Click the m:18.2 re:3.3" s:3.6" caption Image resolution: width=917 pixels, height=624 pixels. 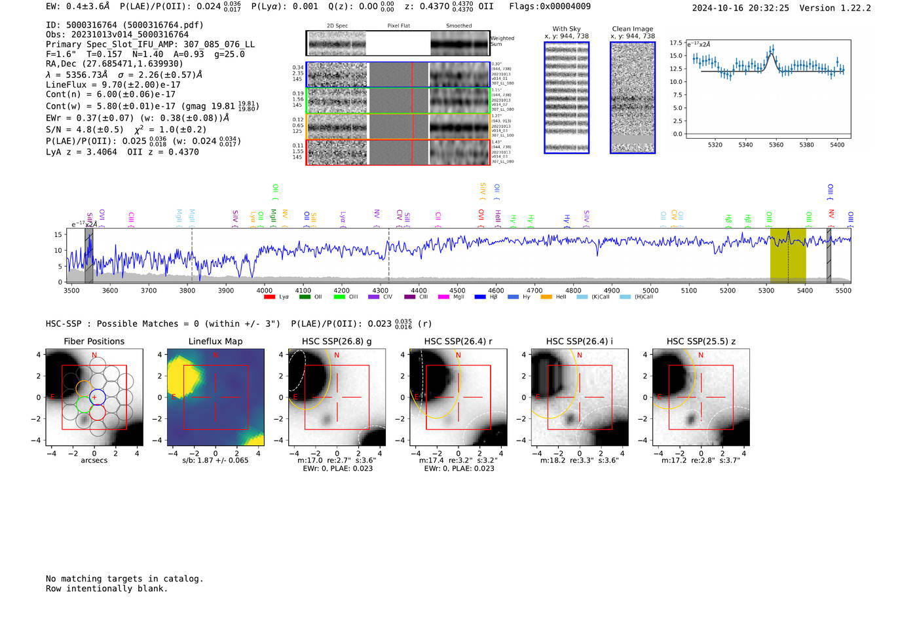pos(580,460)
